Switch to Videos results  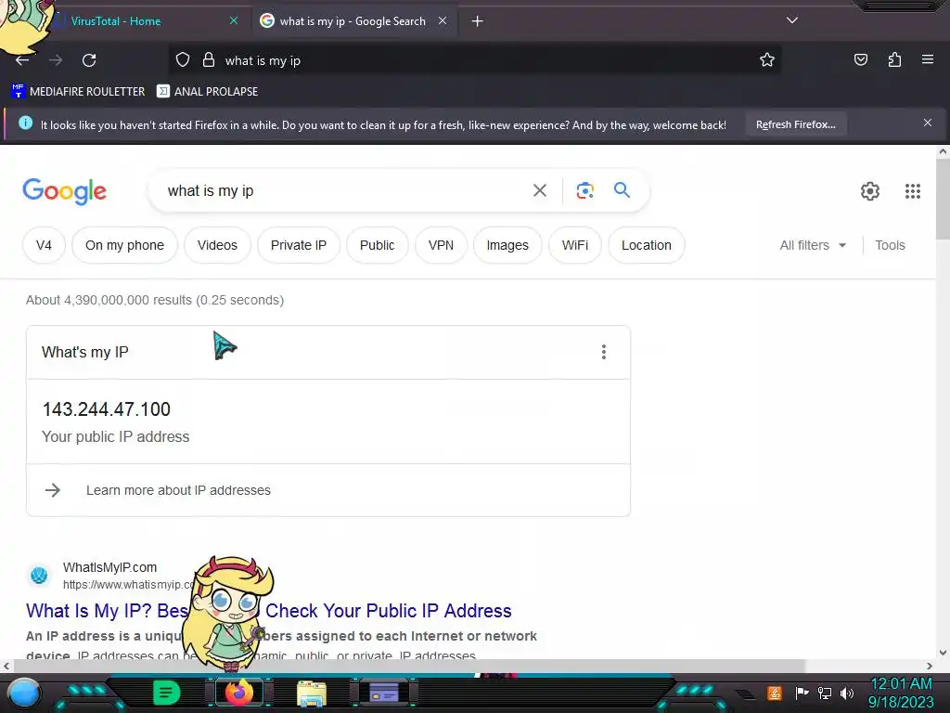coord(217,245)
